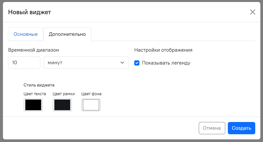This screenshot has height=142, width=263.
Task: Select the Дополнительно tab
Action: pos(67,34)
